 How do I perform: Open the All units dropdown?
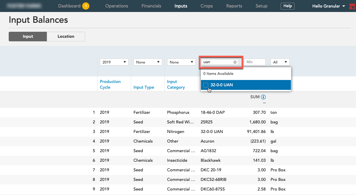280,62
